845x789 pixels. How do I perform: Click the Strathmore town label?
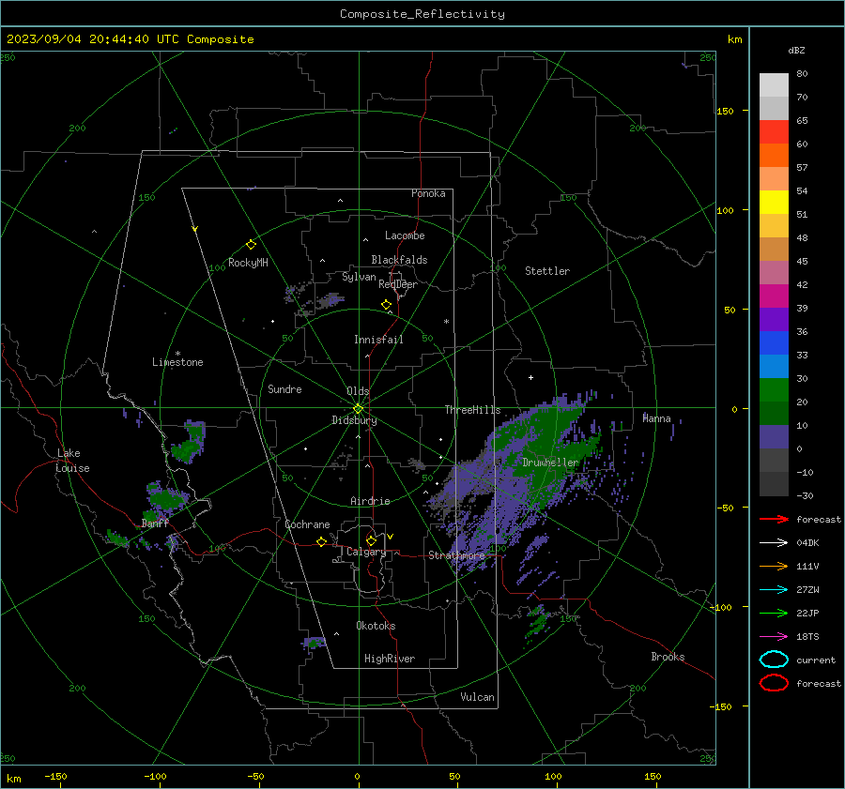[x=456, y=555]
